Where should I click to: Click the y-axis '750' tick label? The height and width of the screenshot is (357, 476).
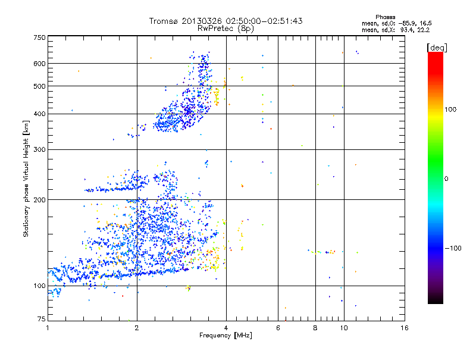(x=39, y=37)
